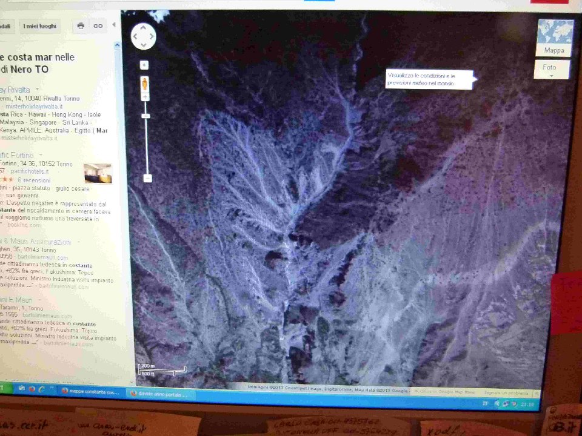Click the 'Segnala un problema' link
This screenshot has width=582, height=436.
pyautogui.click(x=506, y=392)
